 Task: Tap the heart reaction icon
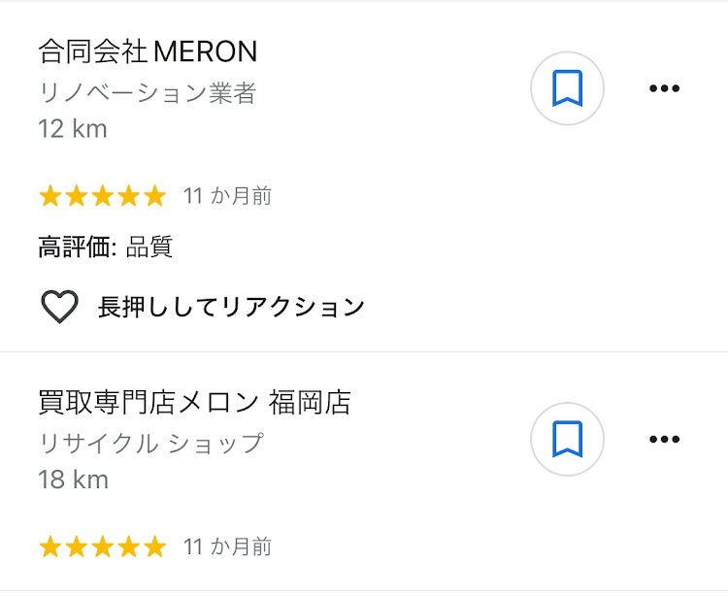coord(59,308)
